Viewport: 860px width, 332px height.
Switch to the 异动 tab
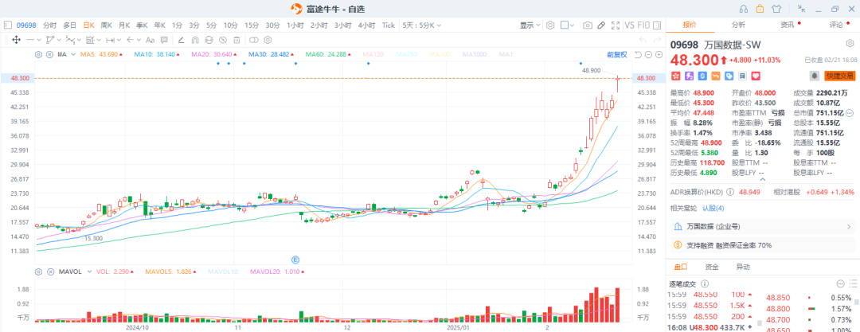point(743,267)
